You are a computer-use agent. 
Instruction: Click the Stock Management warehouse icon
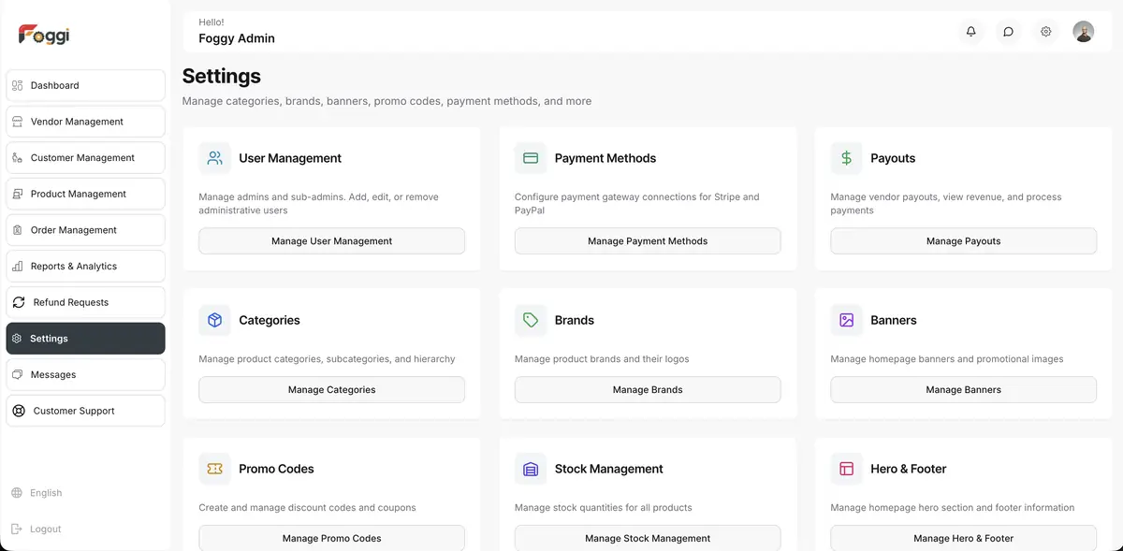531,469
